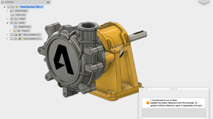This screenshot has height=119, width=213.
Task: Open the Browser panel options dot
Action: coord(48,2)
